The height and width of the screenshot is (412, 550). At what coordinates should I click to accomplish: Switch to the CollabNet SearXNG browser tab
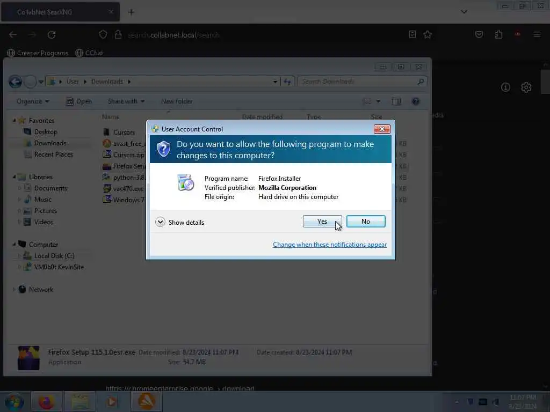coord(60,12)
